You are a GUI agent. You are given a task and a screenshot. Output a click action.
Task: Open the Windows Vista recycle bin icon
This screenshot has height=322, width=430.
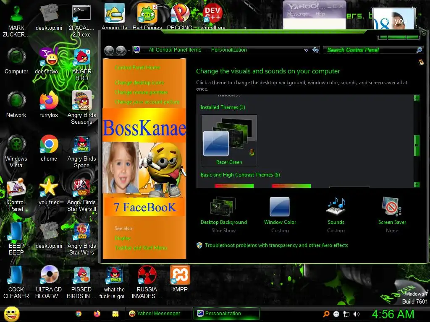point(16,151)
